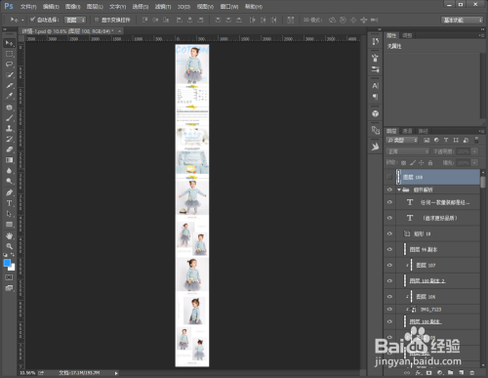Collapse the 细节解析 group triangle
488x378 pixels.
(399, 189)
